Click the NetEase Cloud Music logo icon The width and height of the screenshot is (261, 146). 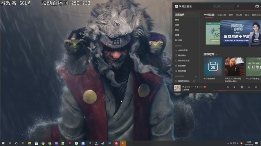tap(177, 6)
